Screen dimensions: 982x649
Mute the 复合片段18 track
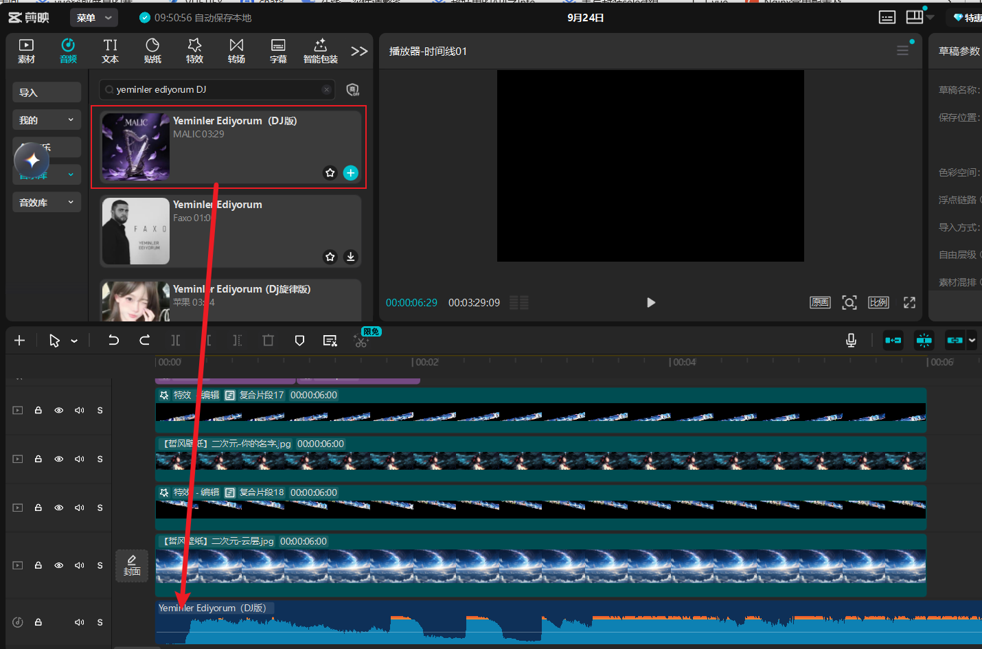80,508
